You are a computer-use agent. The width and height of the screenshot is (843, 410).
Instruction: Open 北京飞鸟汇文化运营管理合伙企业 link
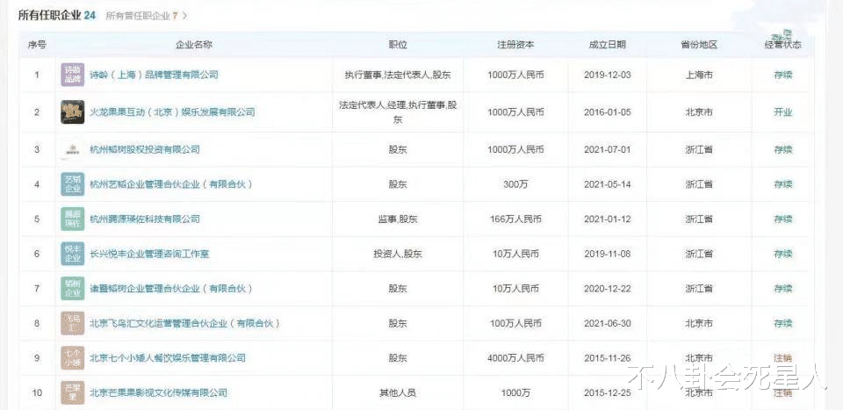185,323
